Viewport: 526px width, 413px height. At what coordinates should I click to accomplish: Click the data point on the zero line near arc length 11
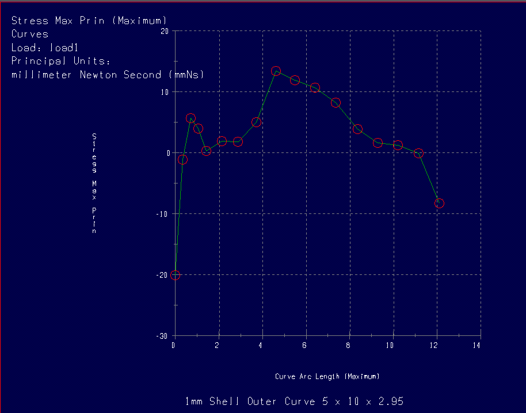(418, 153)
